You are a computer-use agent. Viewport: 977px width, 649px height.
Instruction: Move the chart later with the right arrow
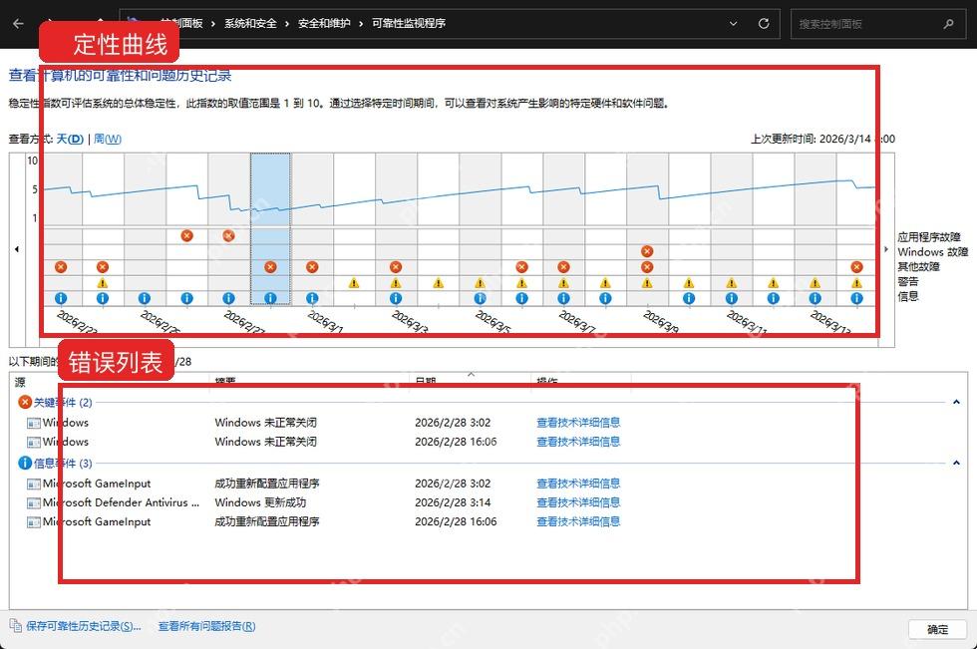tap(886, 249)
